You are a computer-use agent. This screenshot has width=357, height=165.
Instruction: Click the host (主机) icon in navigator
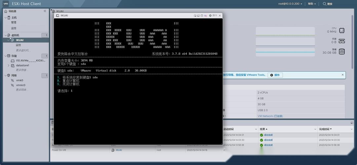tap(9, 17)
